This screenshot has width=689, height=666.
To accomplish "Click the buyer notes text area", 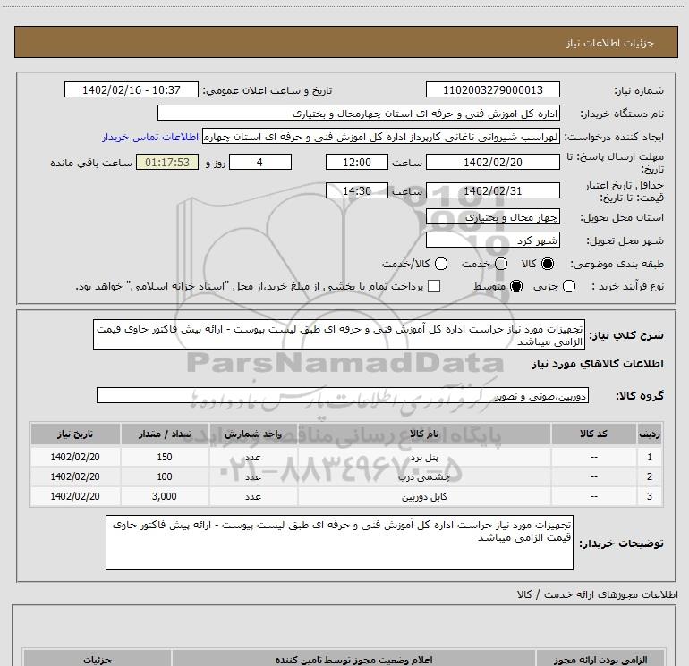I will (339, 543).
